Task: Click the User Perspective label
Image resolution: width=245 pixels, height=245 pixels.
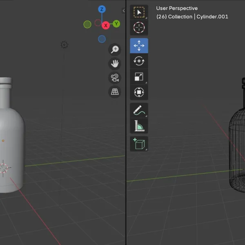Action: click(177, 8)
